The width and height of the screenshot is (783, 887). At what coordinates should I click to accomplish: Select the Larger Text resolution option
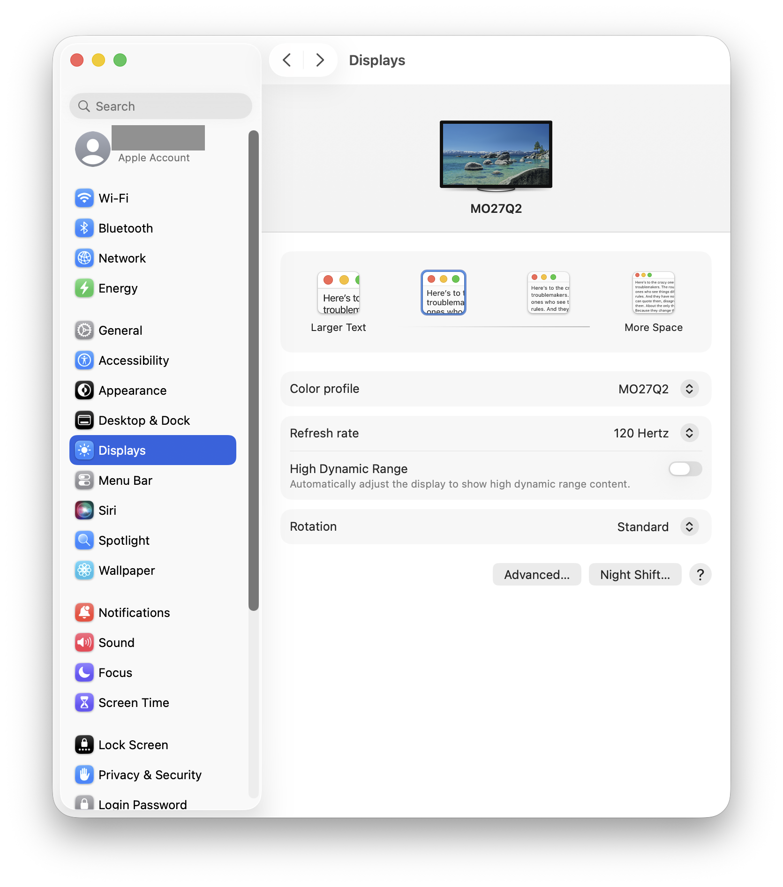click(x=339, y=293)
